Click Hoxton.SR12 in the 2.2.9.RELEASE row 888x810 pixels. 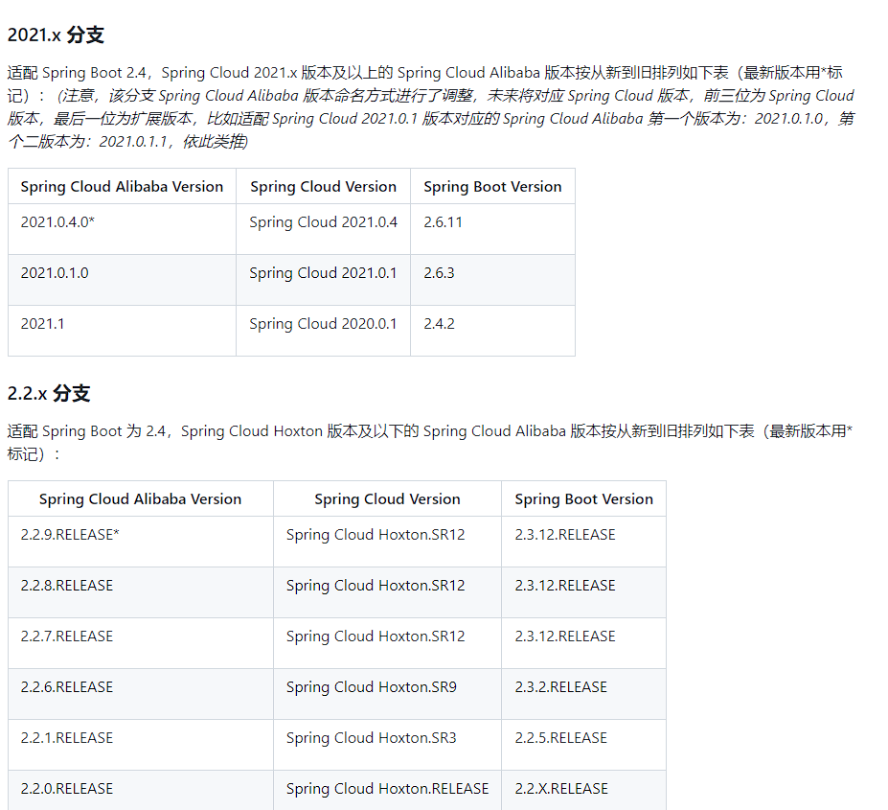387,542
